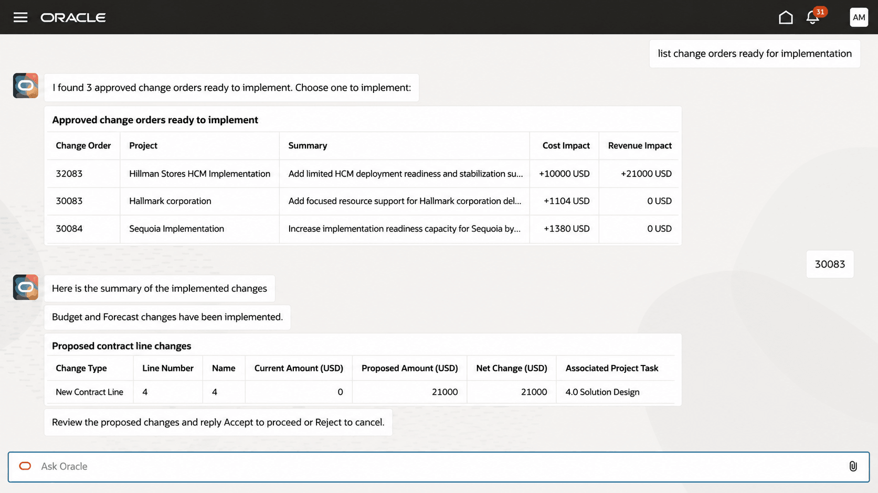878x493 pixels.
Task: Click the Line Number column header
Action: pos(168,368)
